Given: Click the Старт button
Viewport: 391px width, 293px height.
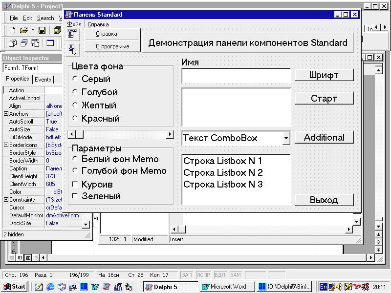Looking at the screenshot, I should pyautogui.click(x=324, y=99).
